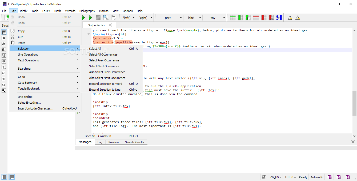Viewport: 357px width, 181px height.
Task: Expand the Line Ending submenu
Action: (45, 97)
